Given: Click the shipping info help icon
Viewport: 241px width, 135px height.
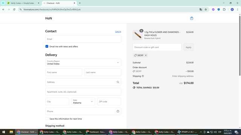Looking at the screenshot, I should pos(143,76).
